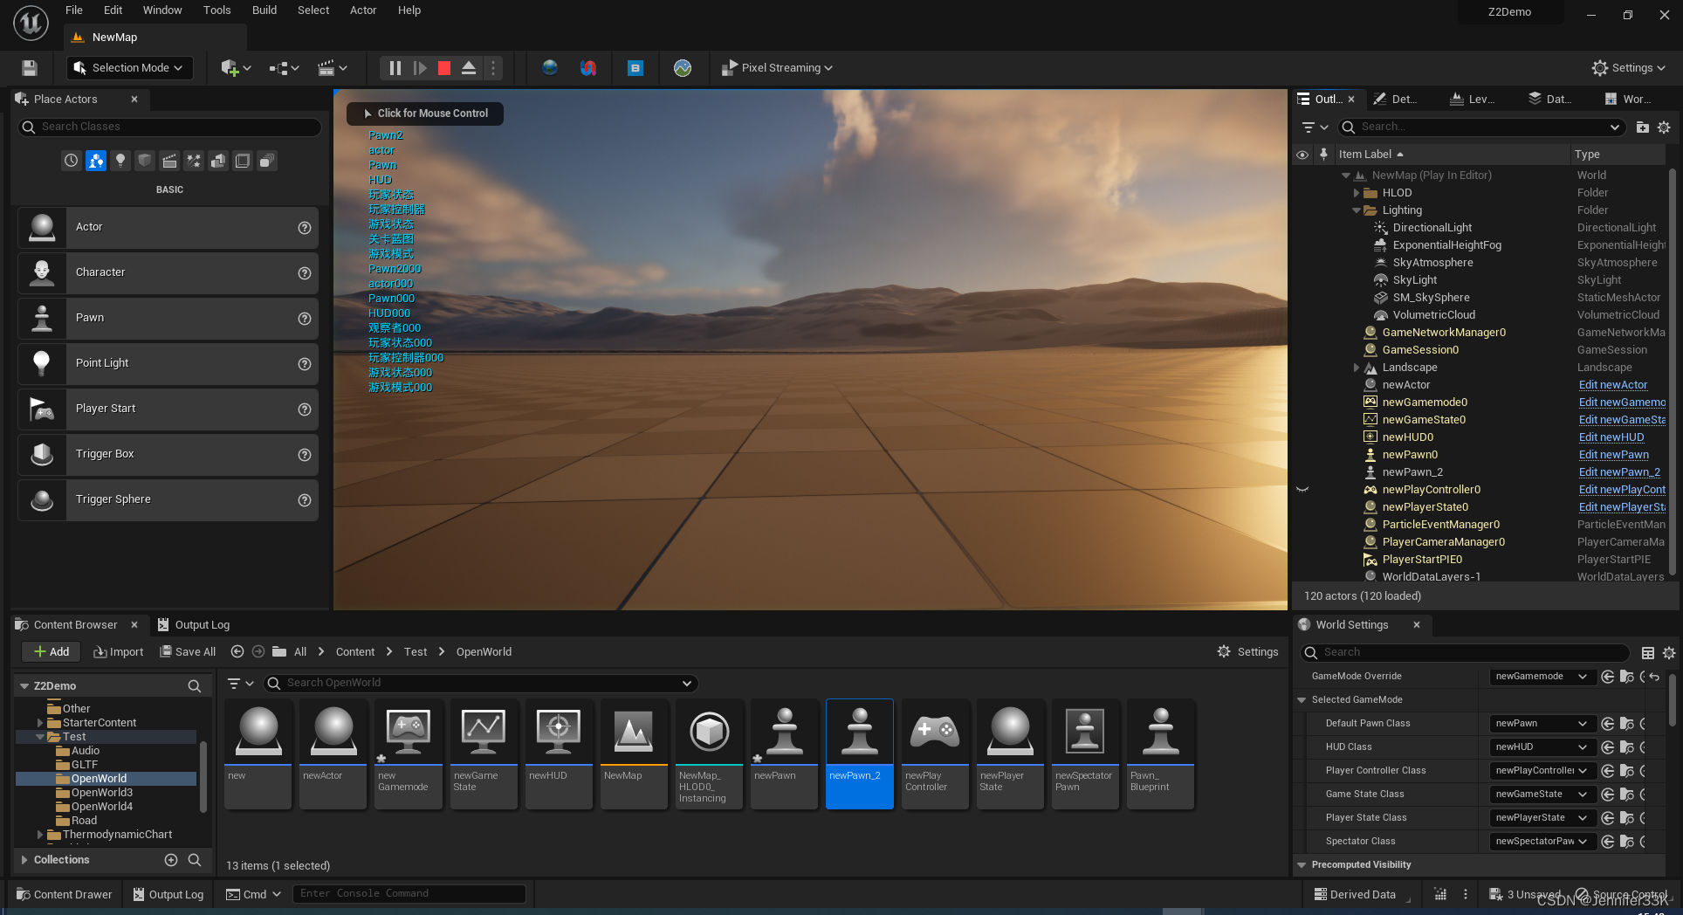Open Pixel Streaming dropdown
Image resolution: width=1683 pixels, height=915 pixels.
[777, 68]
